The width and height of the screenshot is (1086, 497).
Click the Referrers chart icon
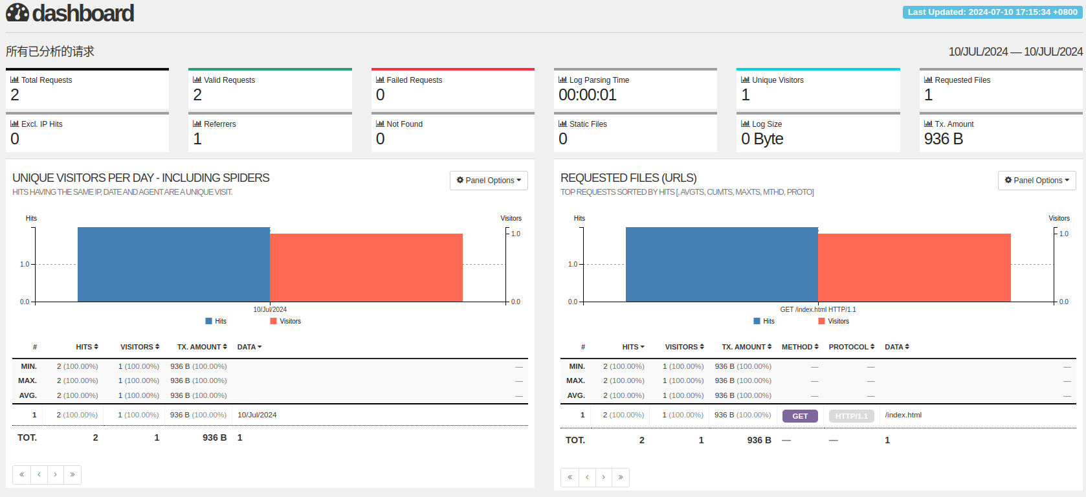197,124
